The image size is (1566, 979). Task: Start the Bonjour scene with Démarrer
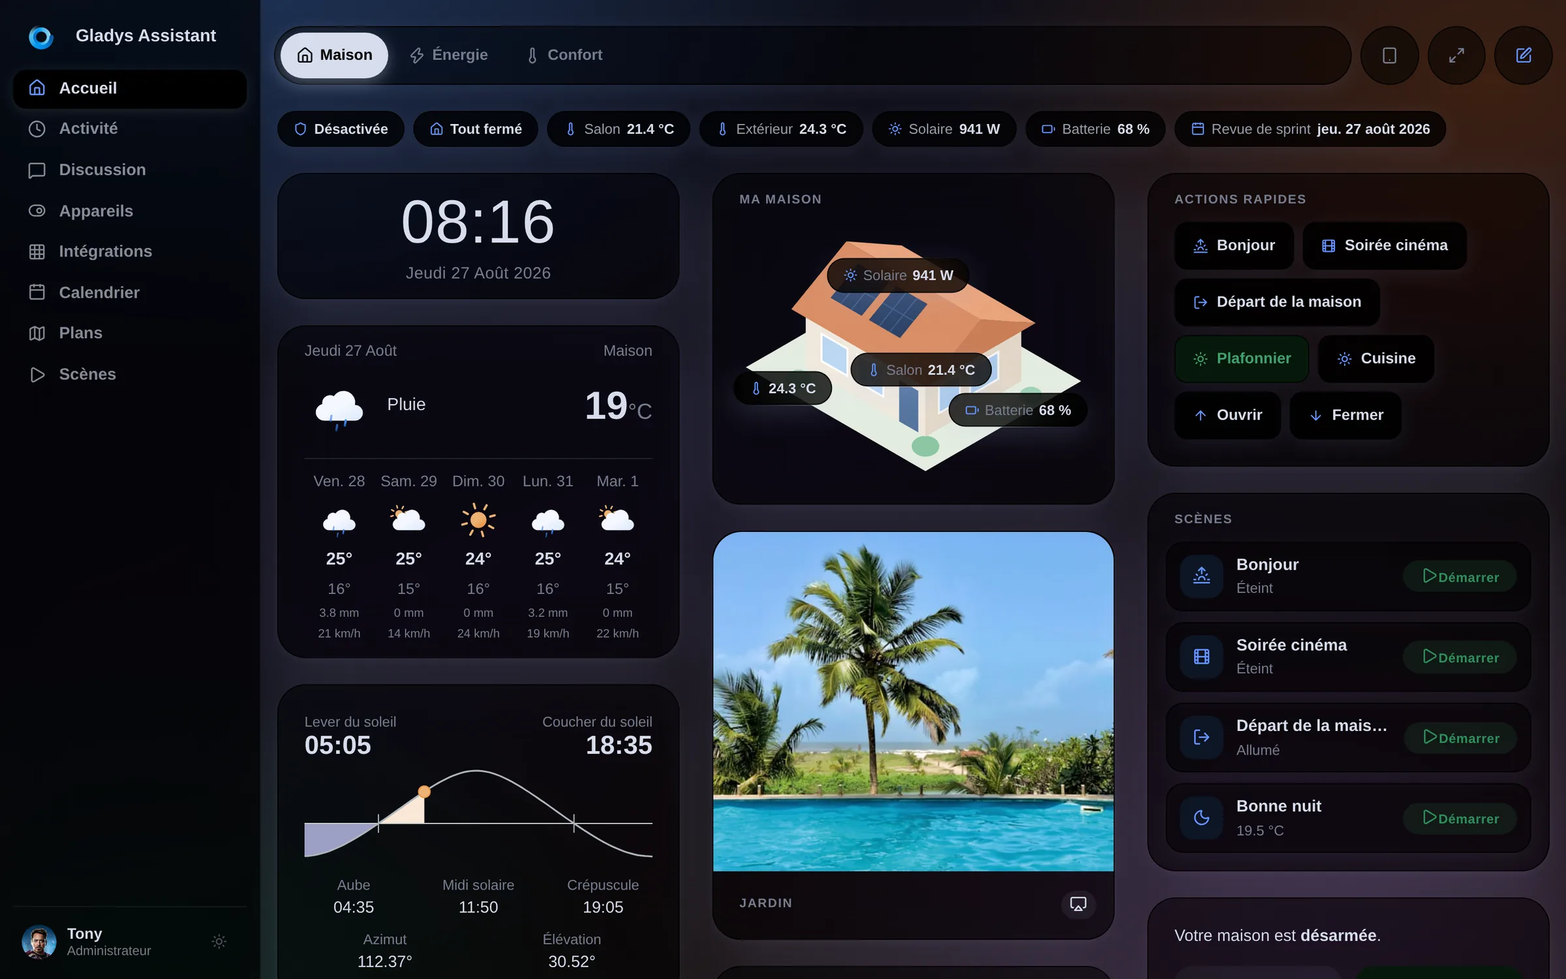pos(1460,576)
